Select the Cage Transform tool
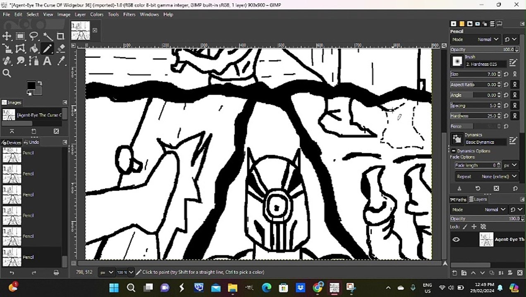The width and height of the screenshot is (526, 297). [20, 49]
